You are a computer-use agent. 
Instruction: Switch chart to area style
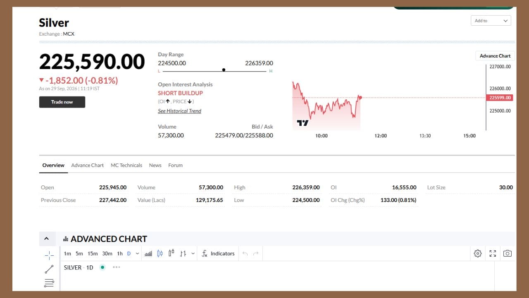pyautogui.click(x=148, y=254)
